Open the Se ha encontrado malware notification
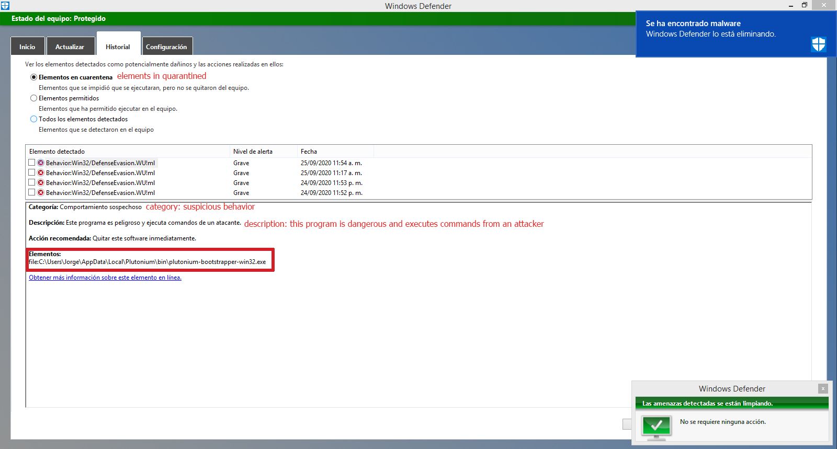Screen dimensions: 837x449 (736, 34)
